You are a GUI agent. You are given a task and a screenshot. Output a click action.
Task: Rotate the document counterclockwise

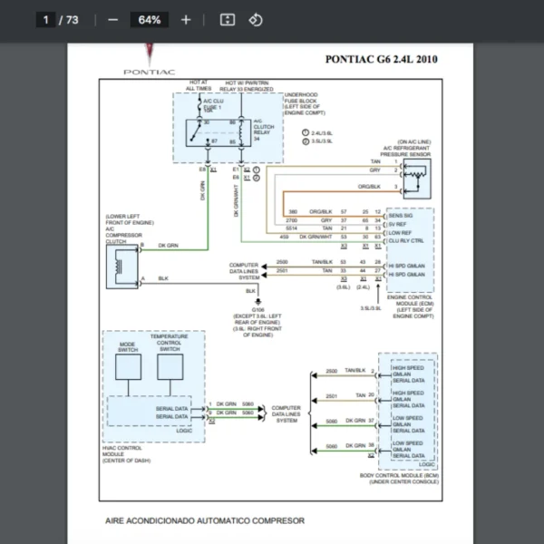(256, 20)
